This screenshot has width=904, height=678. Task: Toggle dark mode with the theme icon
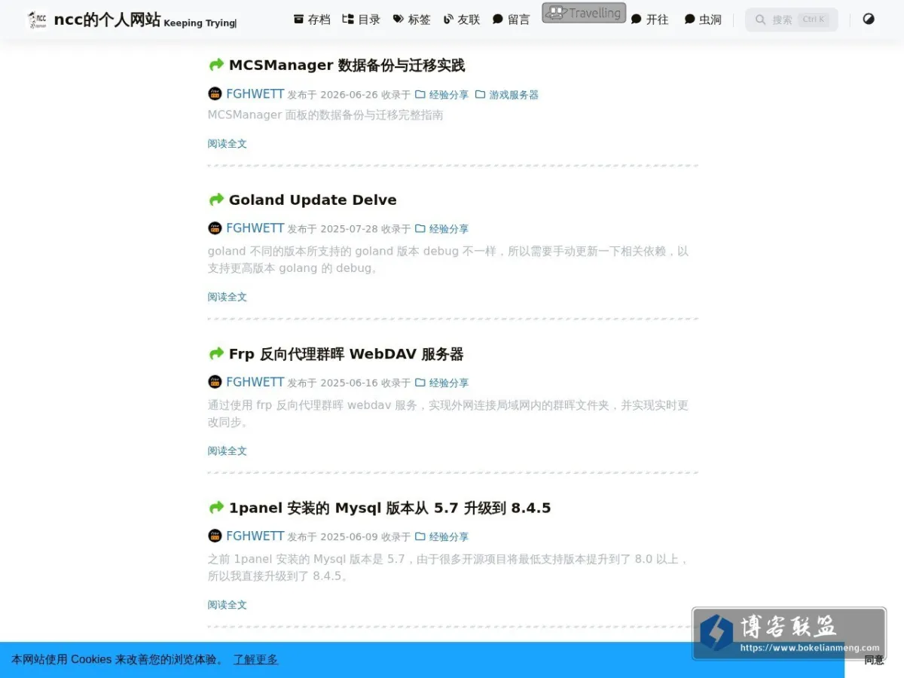pos(869,19)
